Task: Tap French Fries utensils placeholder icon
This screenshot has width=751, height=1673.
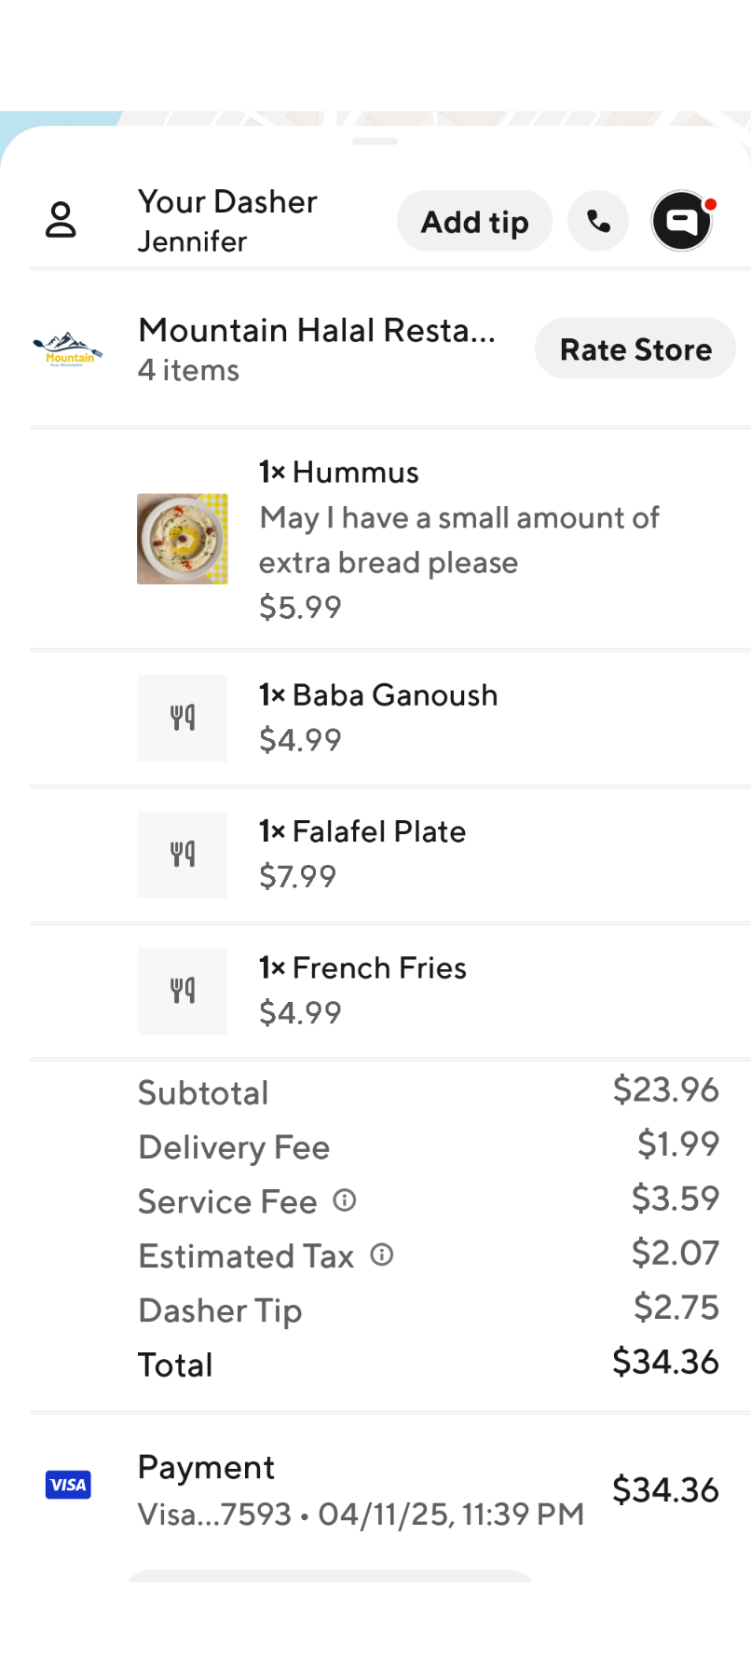Action: (x=183, y=991)
